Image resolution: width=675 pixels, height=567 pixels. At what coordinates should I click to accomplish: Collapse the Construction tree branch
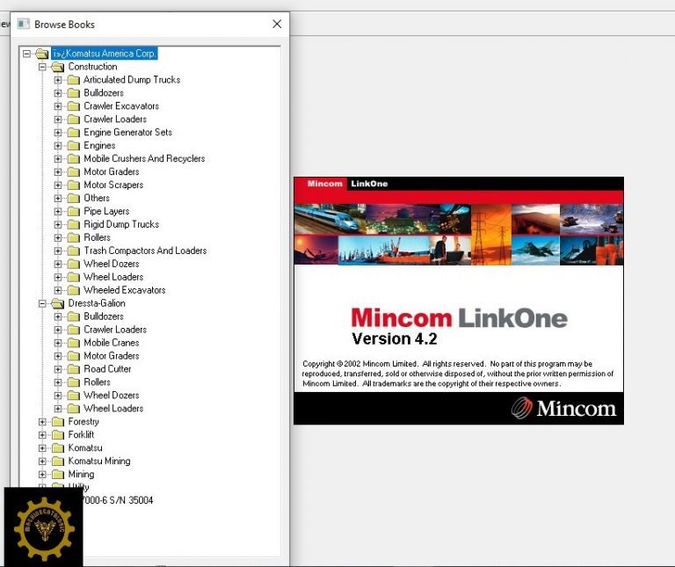pos(42,67)
